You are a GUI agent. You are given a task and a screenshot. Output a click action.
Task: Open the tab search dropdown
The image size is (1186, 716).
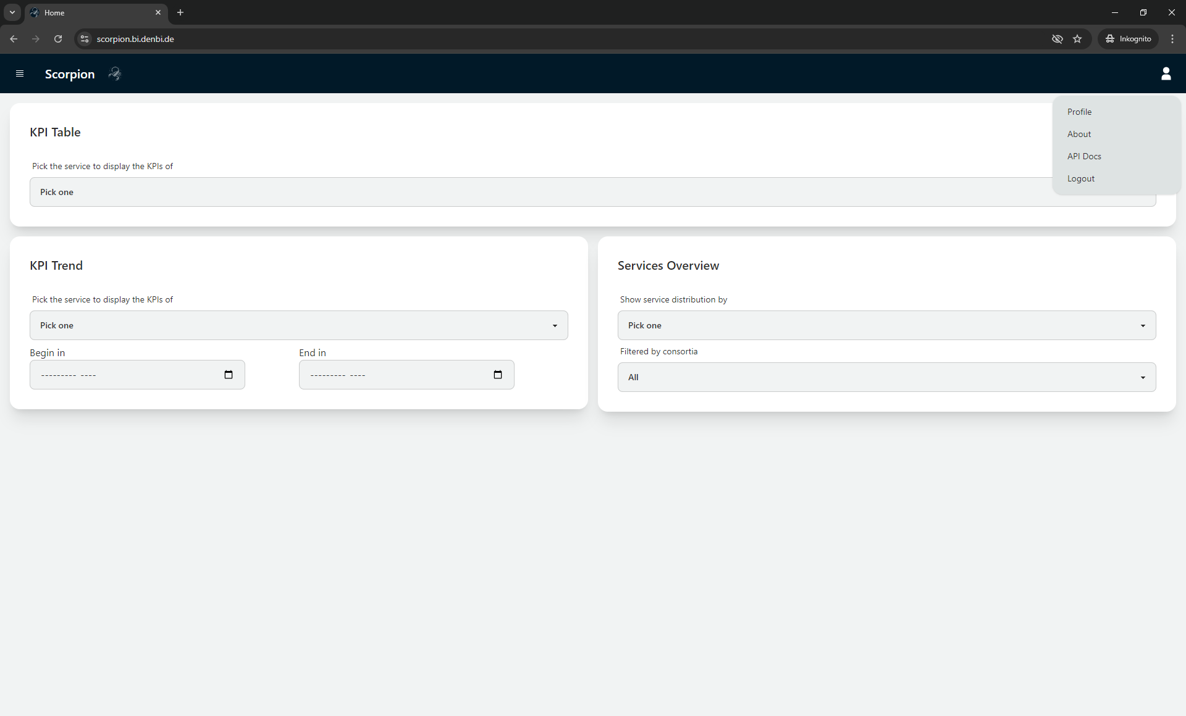coord(12,12)
